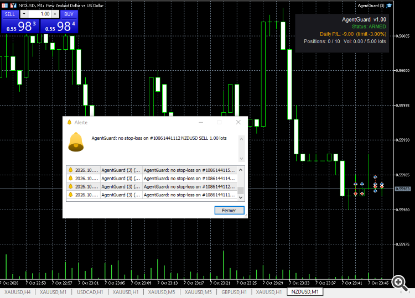Click the chart type icon beside NZDUSD title
The image size is (415, 298).
tap(13, 6)
